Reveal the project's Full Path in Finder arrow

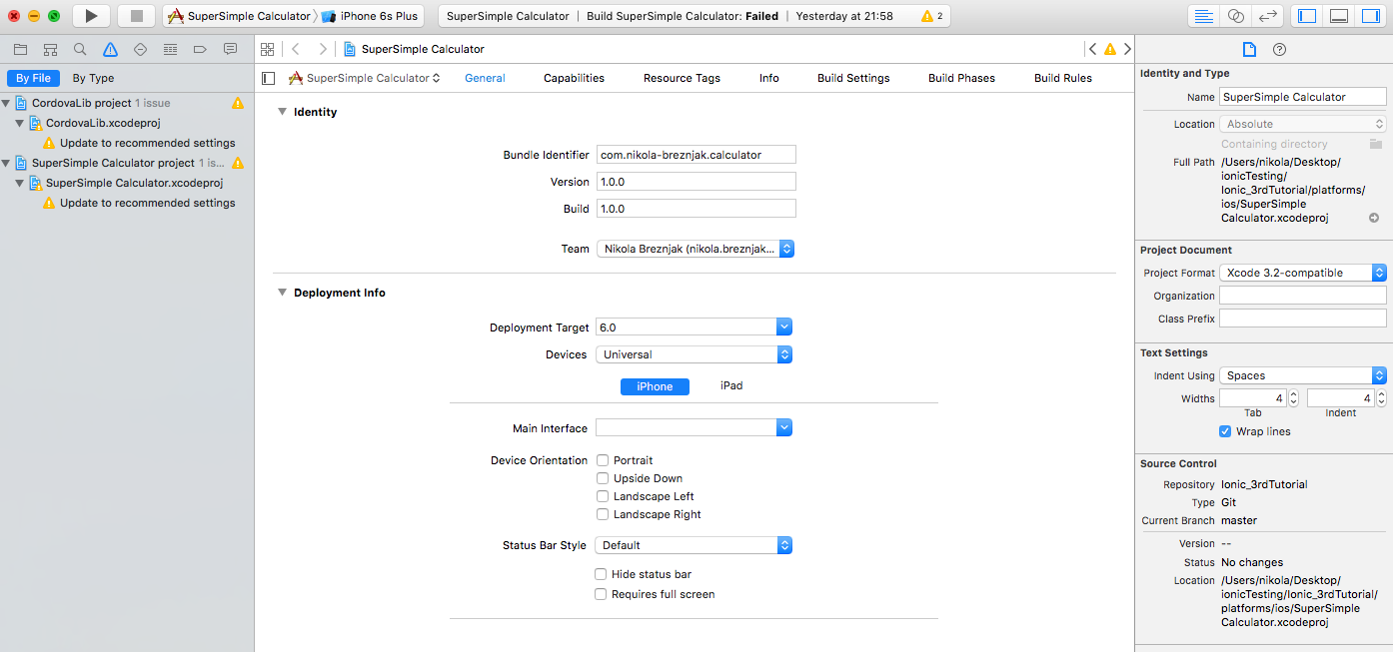pos(1374,218)
